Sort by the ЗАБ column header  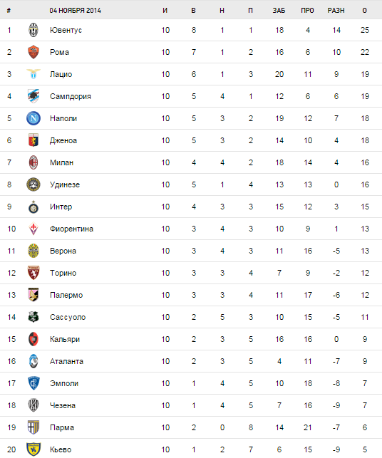(x=279, y=11)
